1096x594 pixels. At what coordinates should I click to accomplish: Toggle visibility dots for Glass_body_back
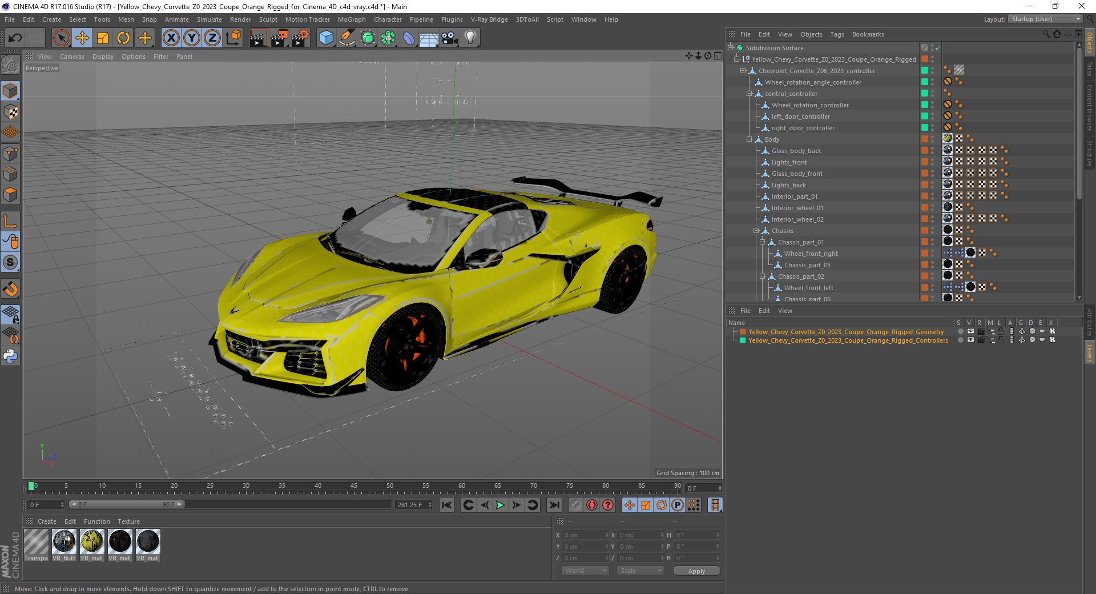coord(933,151)
